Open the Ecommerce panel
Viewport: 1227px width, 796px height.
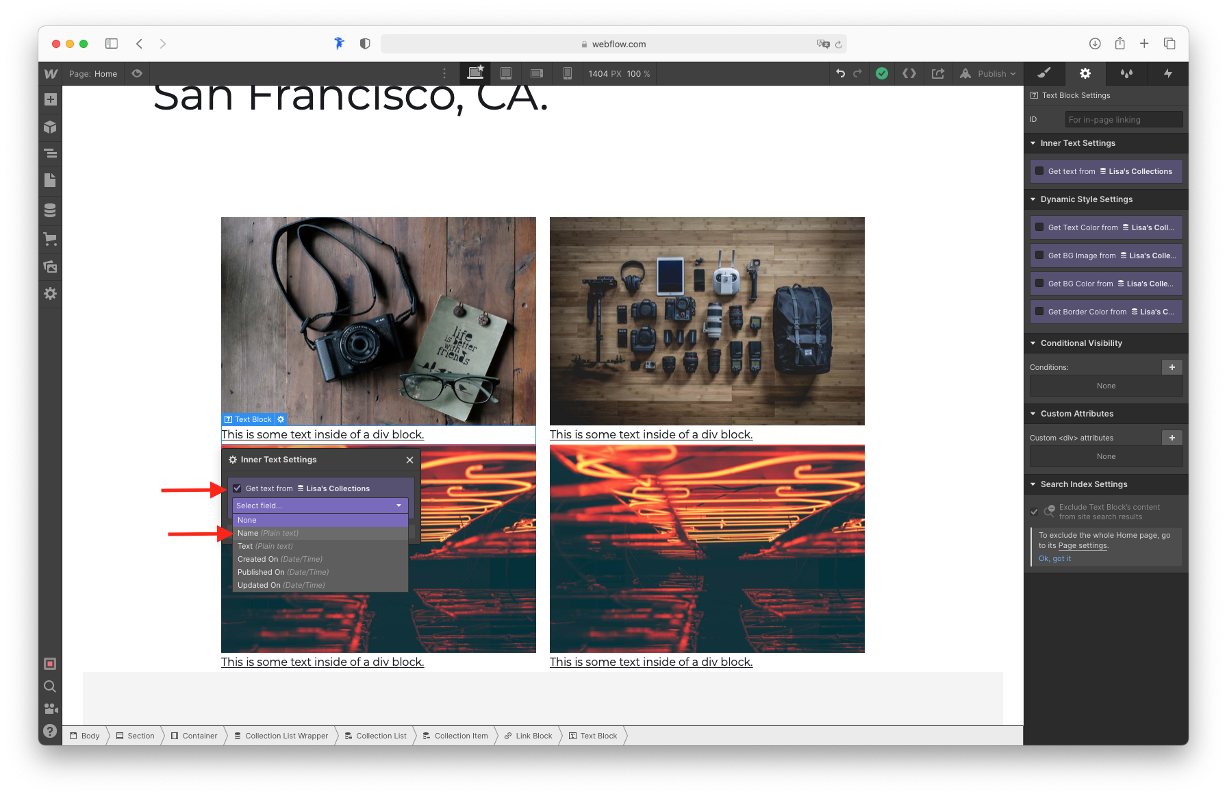[50, 238]
